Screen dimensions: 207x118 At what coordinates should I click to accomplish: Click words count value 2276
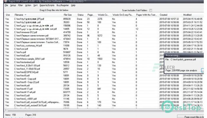tap(100, 19)
